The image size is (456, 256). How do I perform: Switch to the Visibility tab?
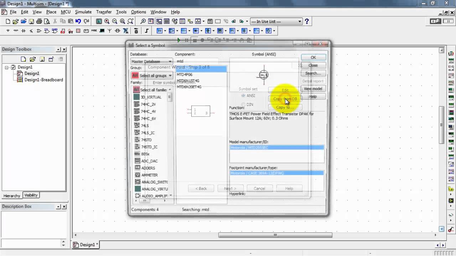coord(31,195)
